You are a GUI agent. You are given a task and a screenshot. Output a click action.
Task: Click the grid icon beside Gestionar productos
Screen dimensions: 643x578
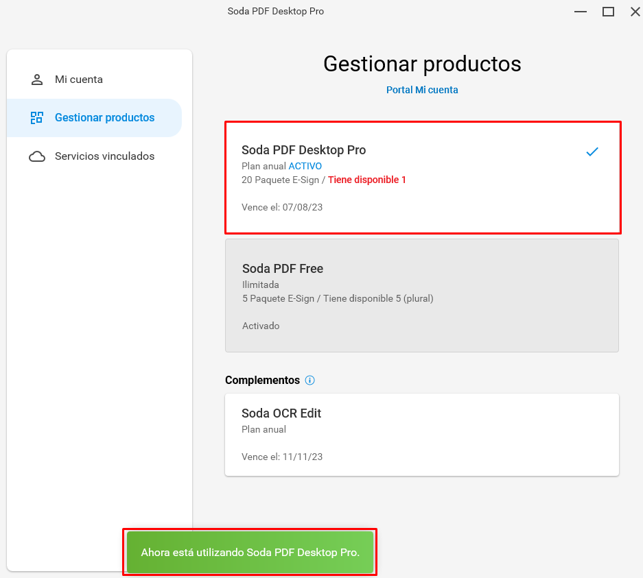click(x=37, y=117)
